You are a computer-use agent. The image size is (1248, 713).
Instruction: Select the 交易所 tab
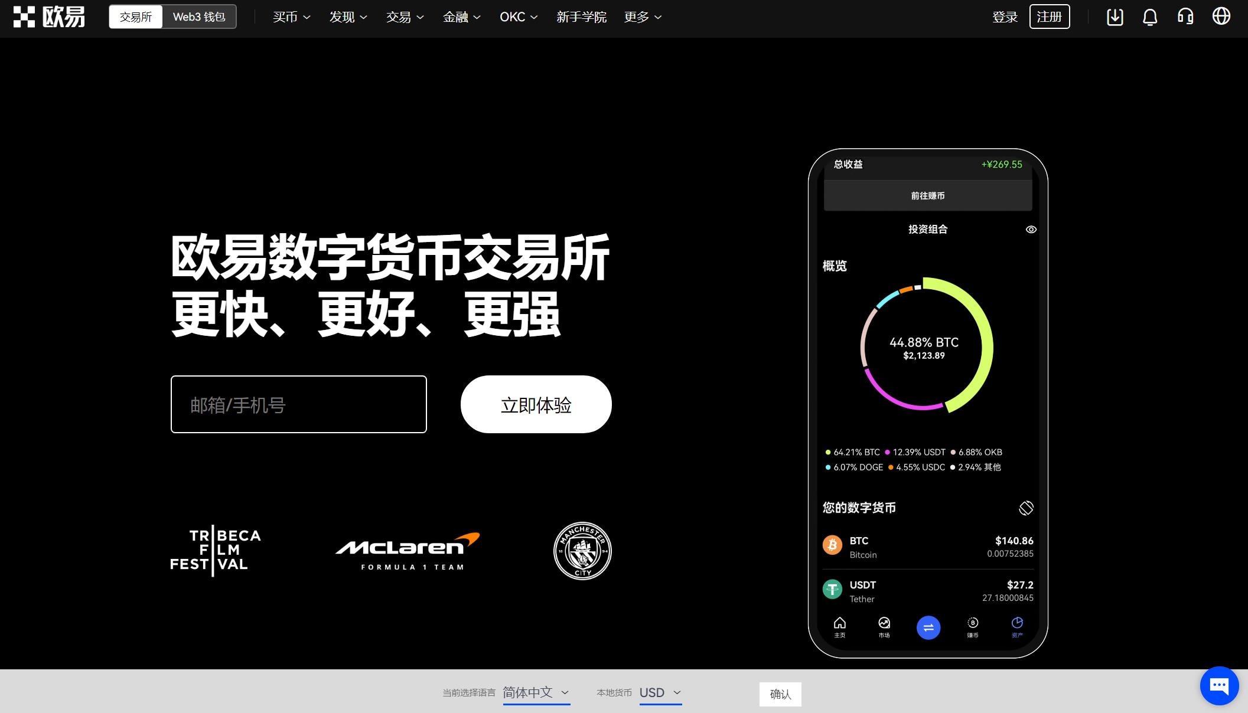coord(135,17)
